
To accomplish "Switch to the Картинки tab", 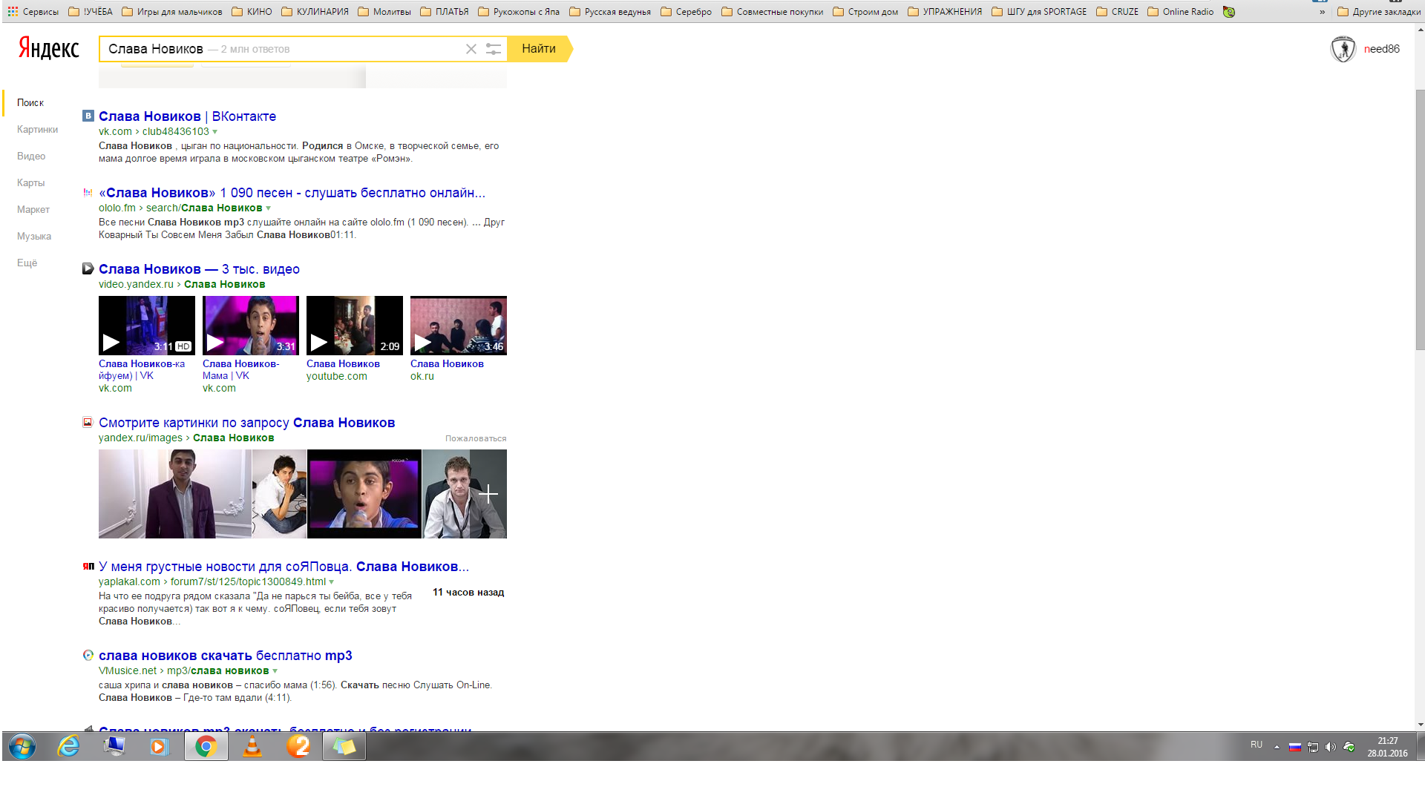I will click(x=37, y=129).
